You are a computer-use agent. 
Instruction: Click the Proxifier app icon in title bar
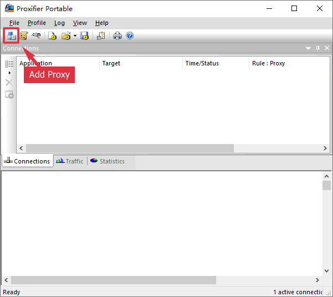click(x=9, y=8)
